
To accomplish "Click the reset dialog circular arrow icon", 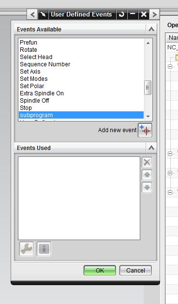I will click(x=121, y=15).
